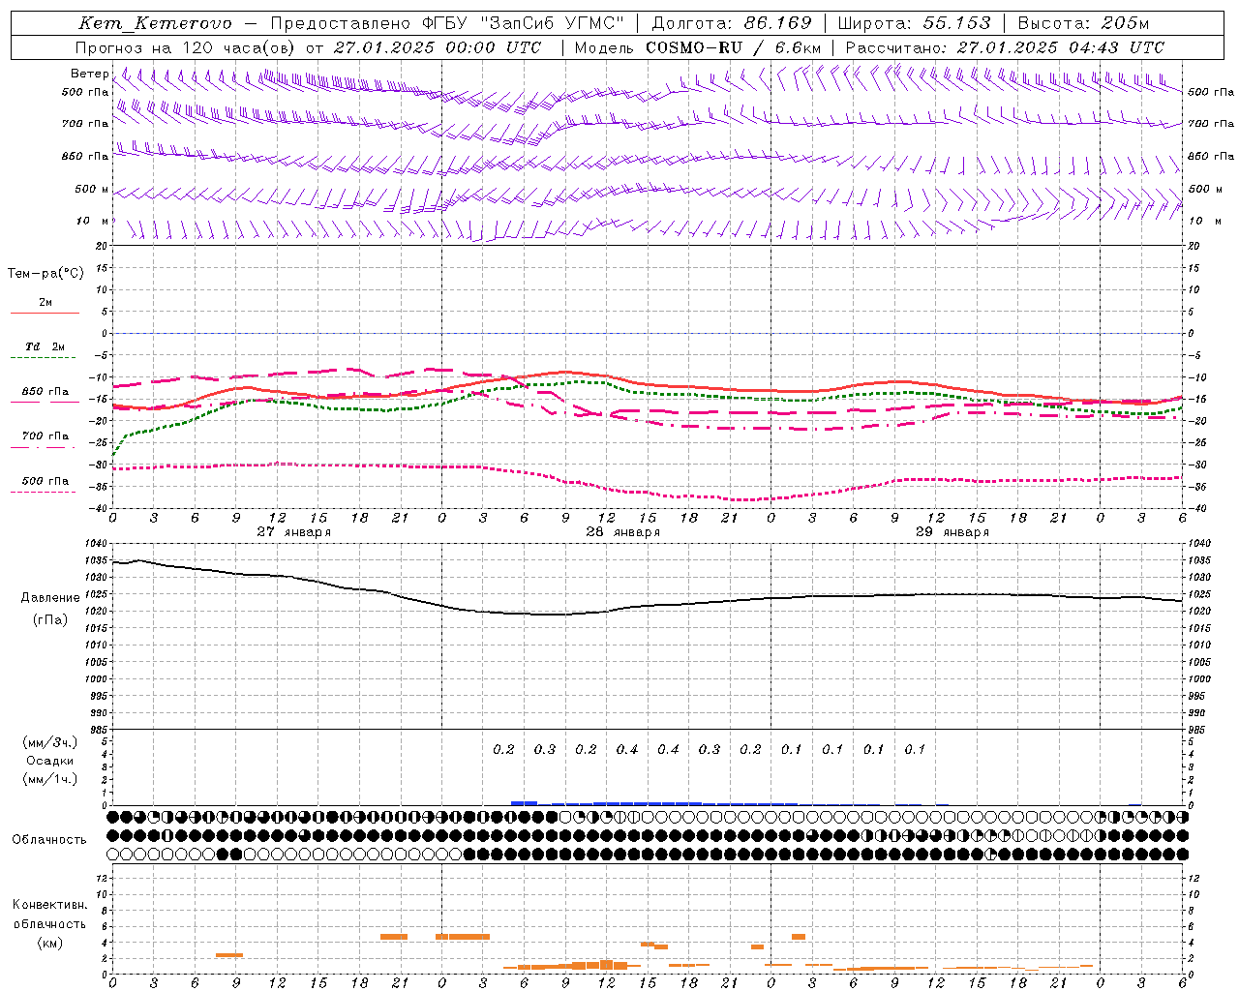Click the Td 2м dew point legend label

[x=45, y=346]
